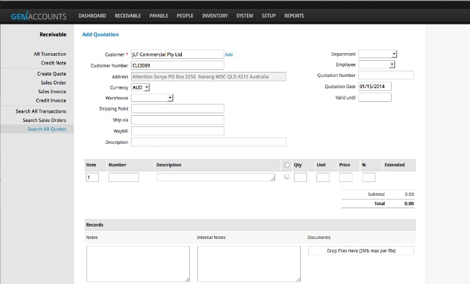Select Sales Invoice in the sidebar

(x=52, y=91)
